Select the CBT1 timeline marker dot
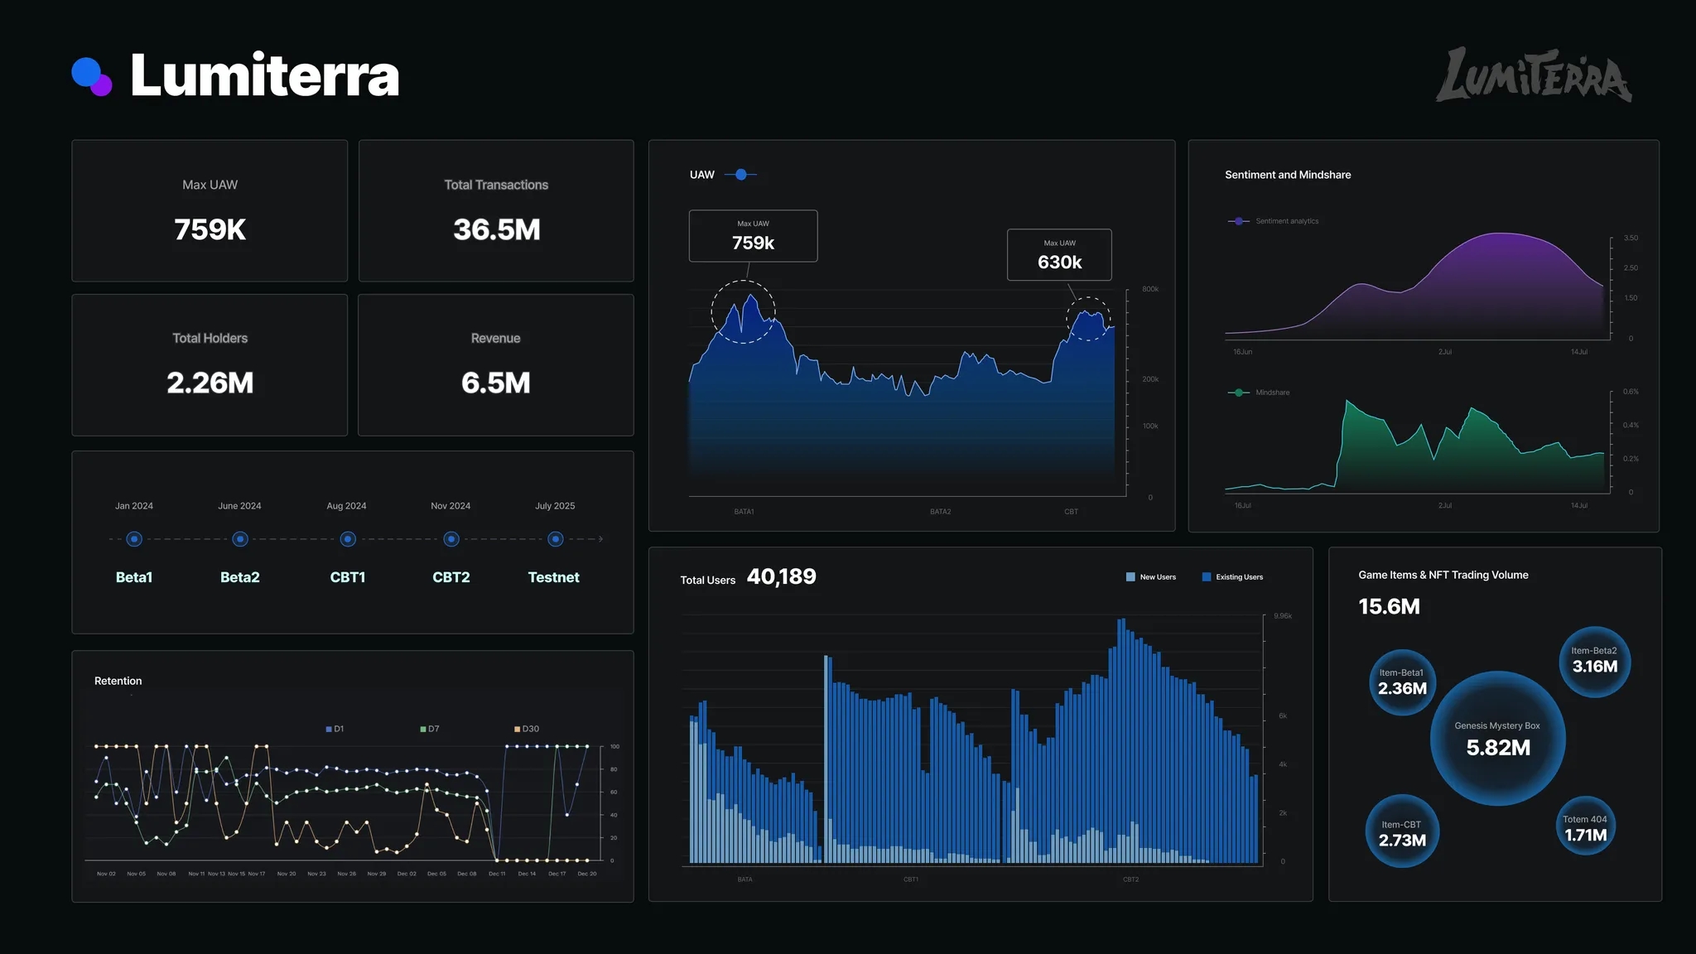Image resolution: width=1696 pixels, height=954 pixels. click(348, 539)
